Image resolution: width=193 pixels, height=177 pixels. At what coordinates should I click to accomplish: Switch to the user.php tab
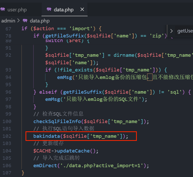point(17,10)
